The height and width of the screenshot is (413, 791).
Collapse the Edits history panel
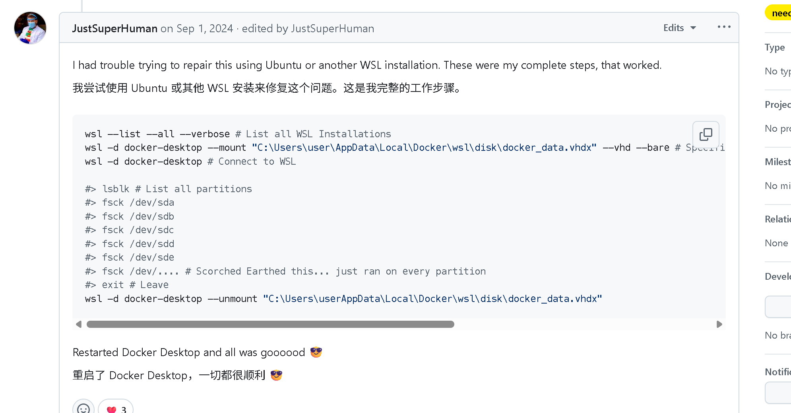(679, 27)
